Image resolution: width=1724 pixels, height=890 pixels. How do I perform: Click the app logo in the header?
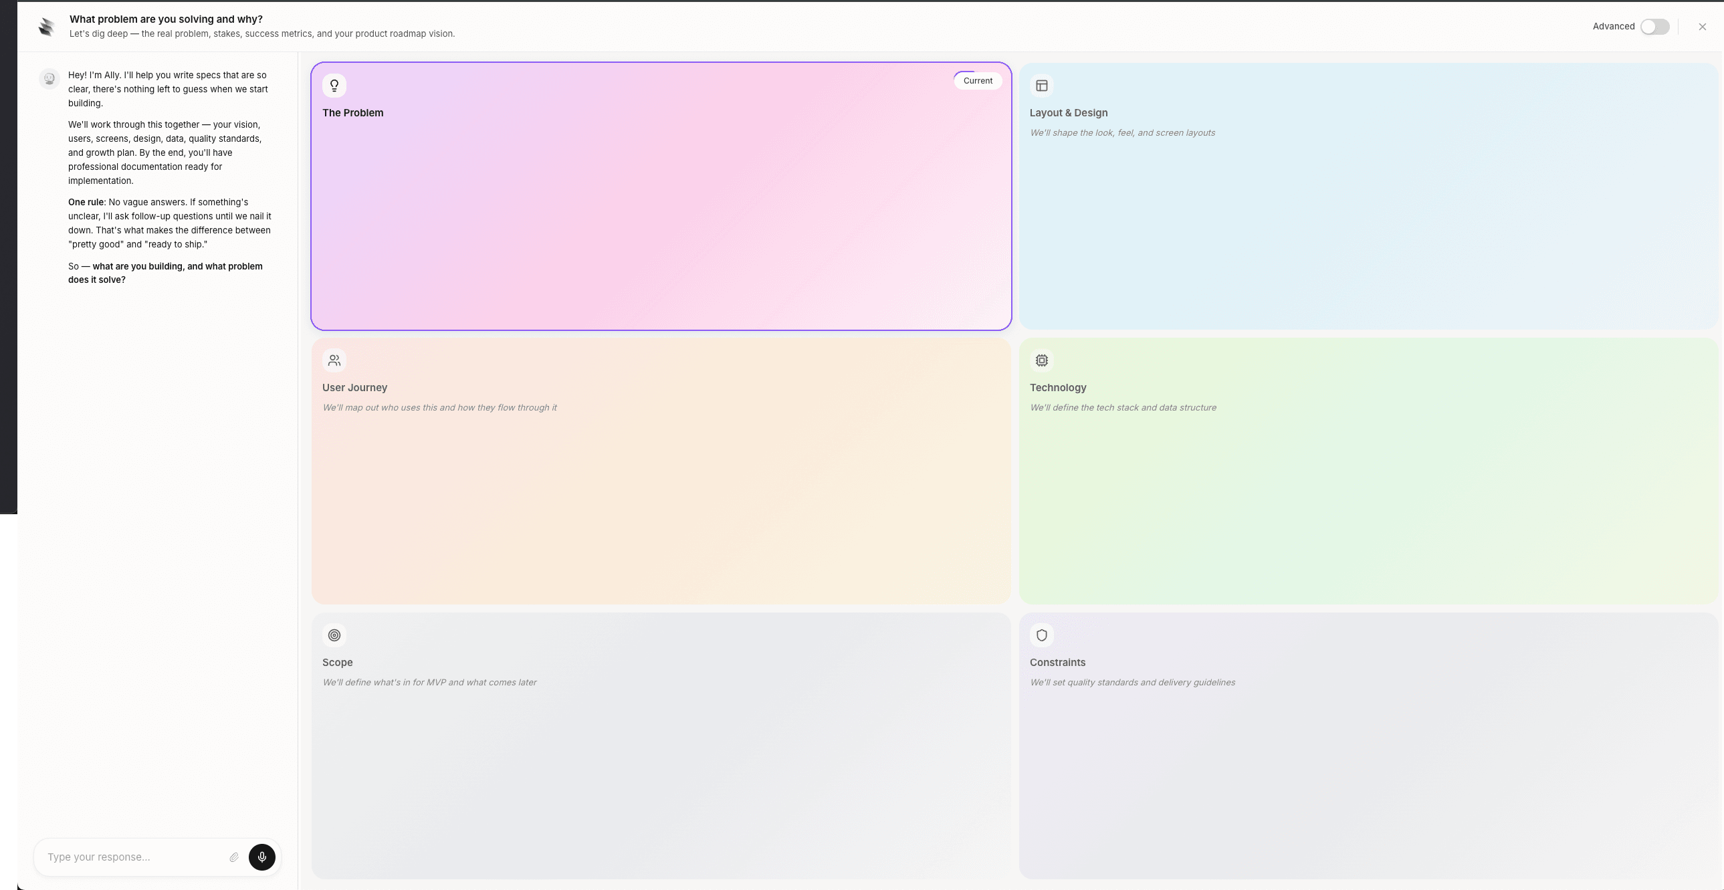click(46, 27)
